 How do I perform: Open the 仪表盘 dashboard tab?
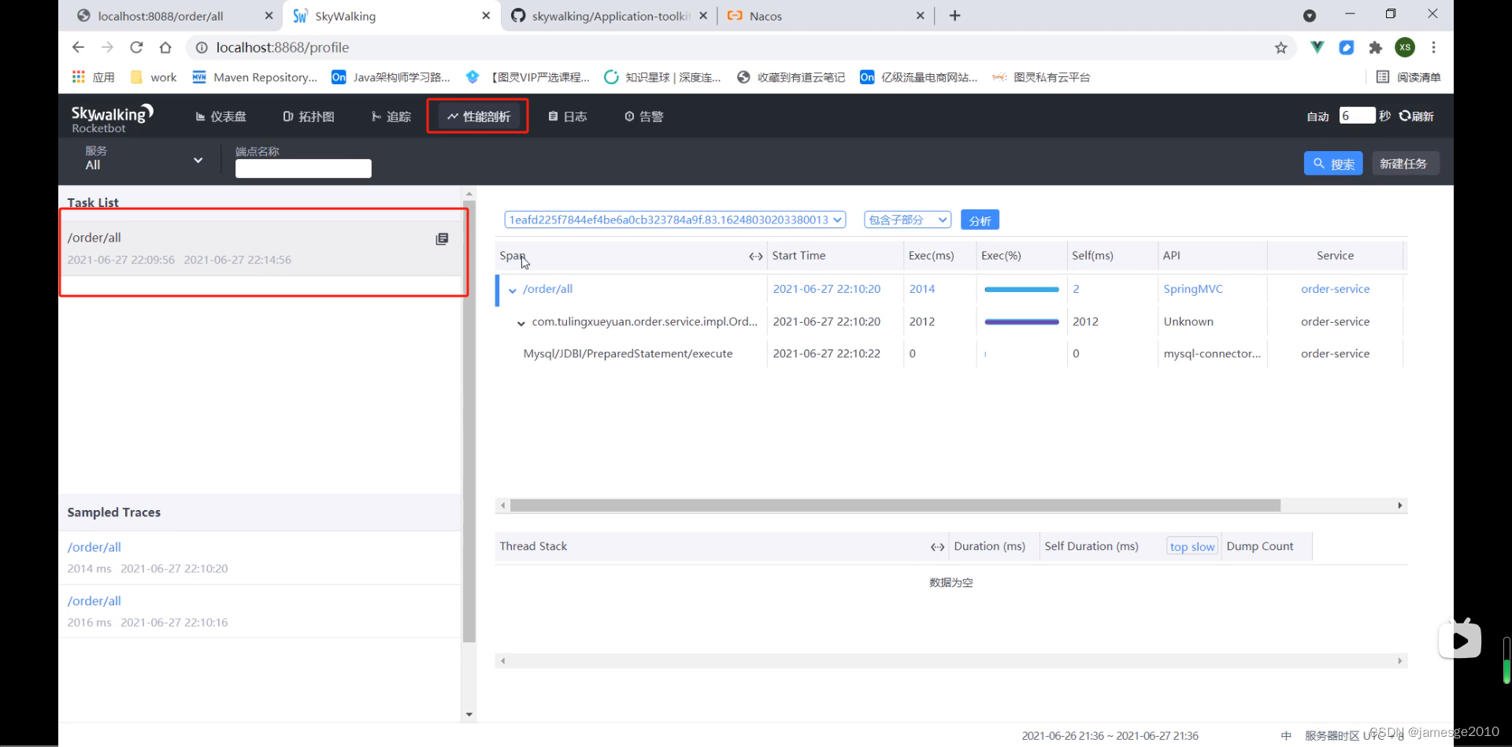point(220,116)
